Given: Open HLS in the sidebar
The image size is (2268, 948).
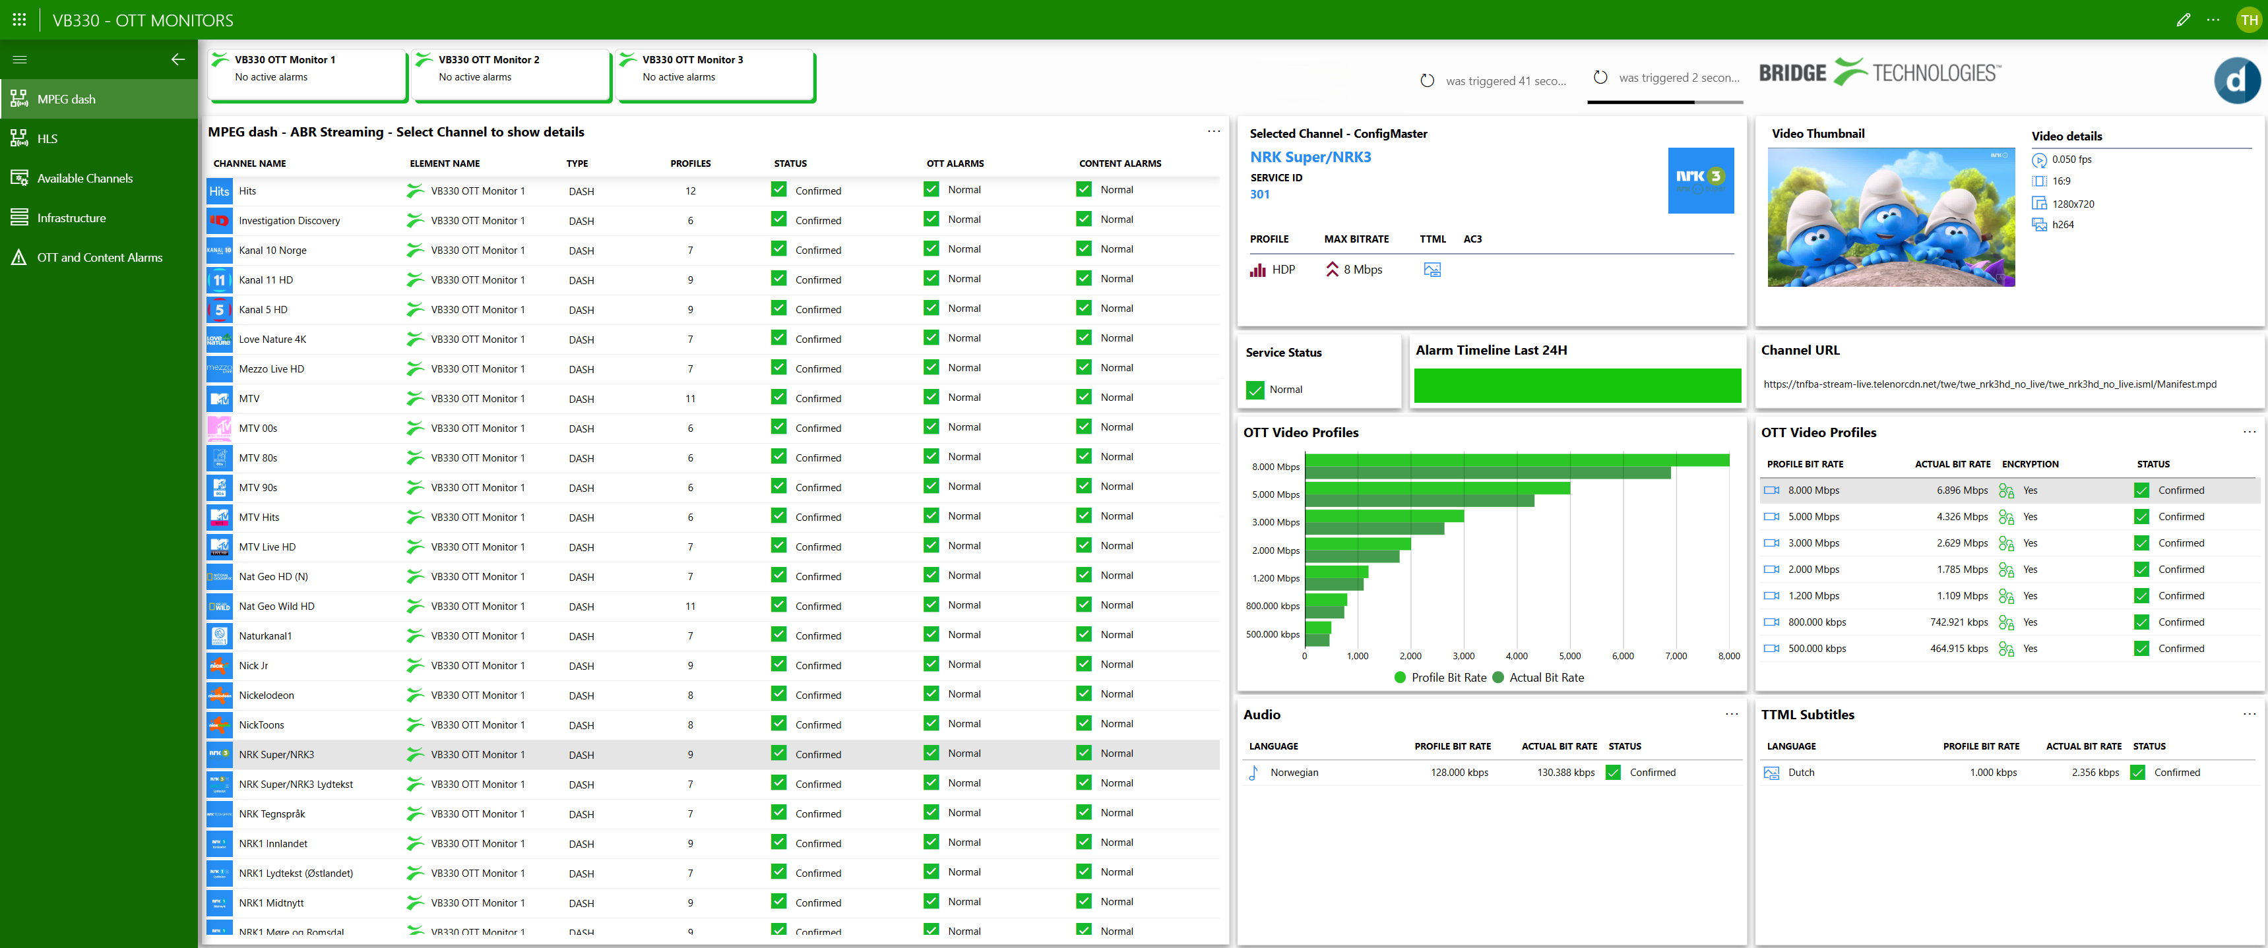Looking at the screenshot, I should [100, 138].
